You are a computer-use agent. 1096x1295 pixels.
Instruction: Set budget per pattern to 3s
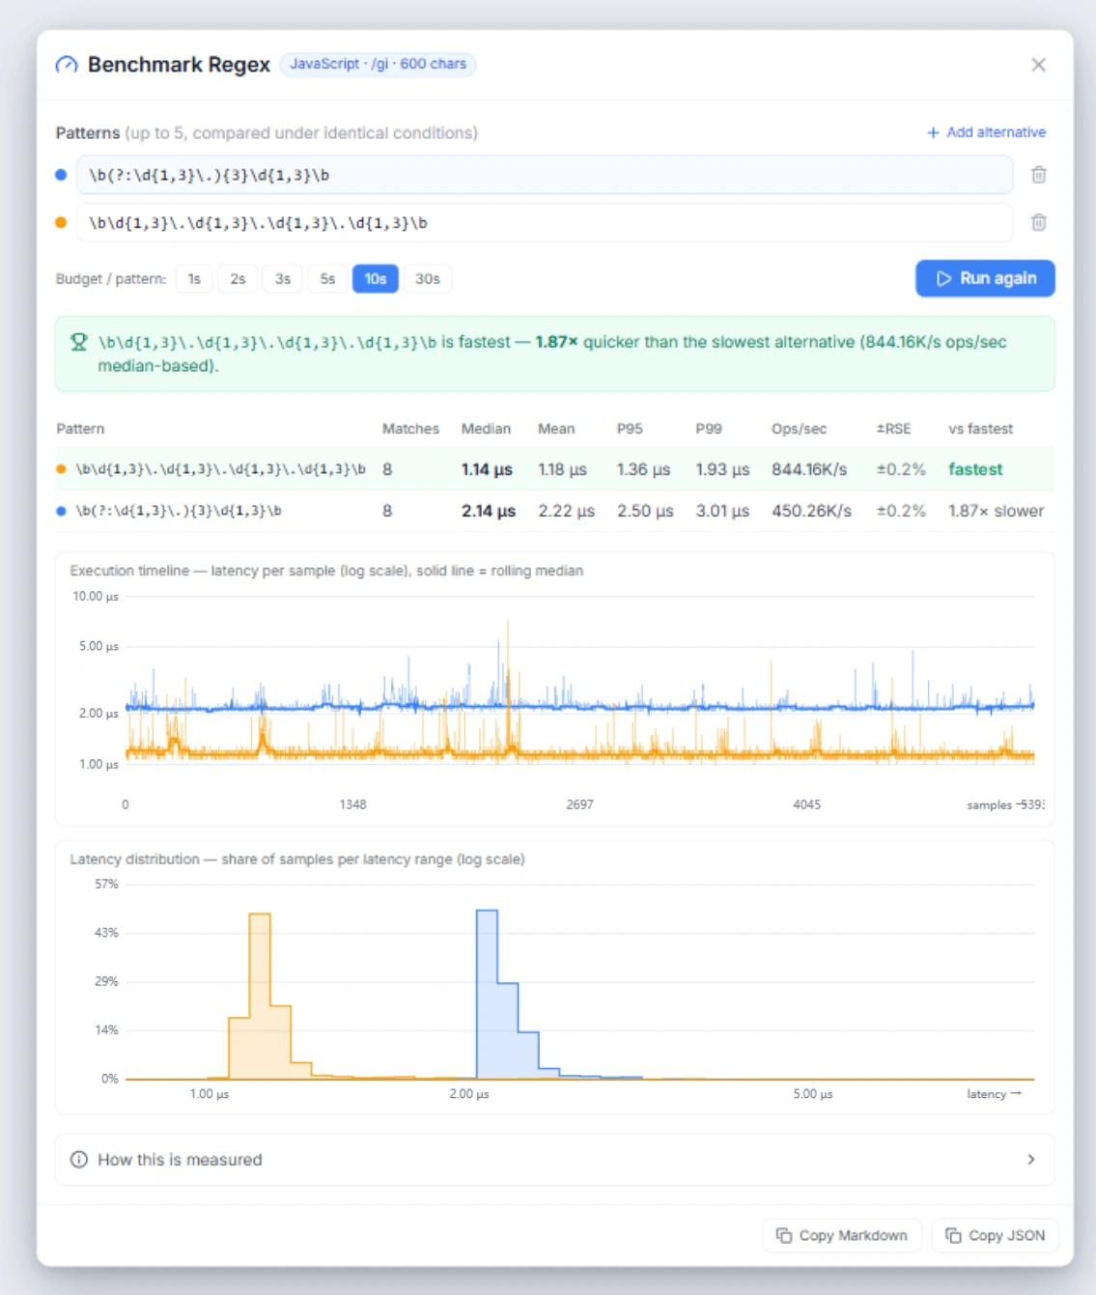point(283,279)
